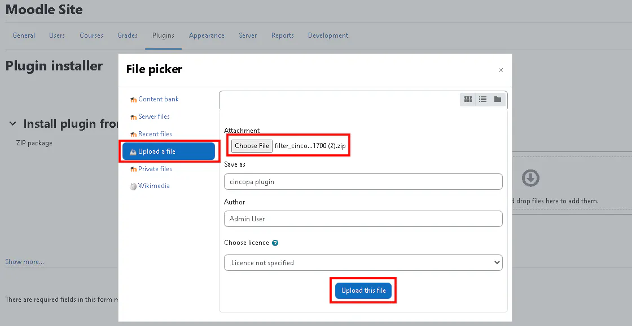Click the selected file name filter_cinco...1700 (2).zip
The height and width of the screenshot is (326, 632).
coord(310,145)
